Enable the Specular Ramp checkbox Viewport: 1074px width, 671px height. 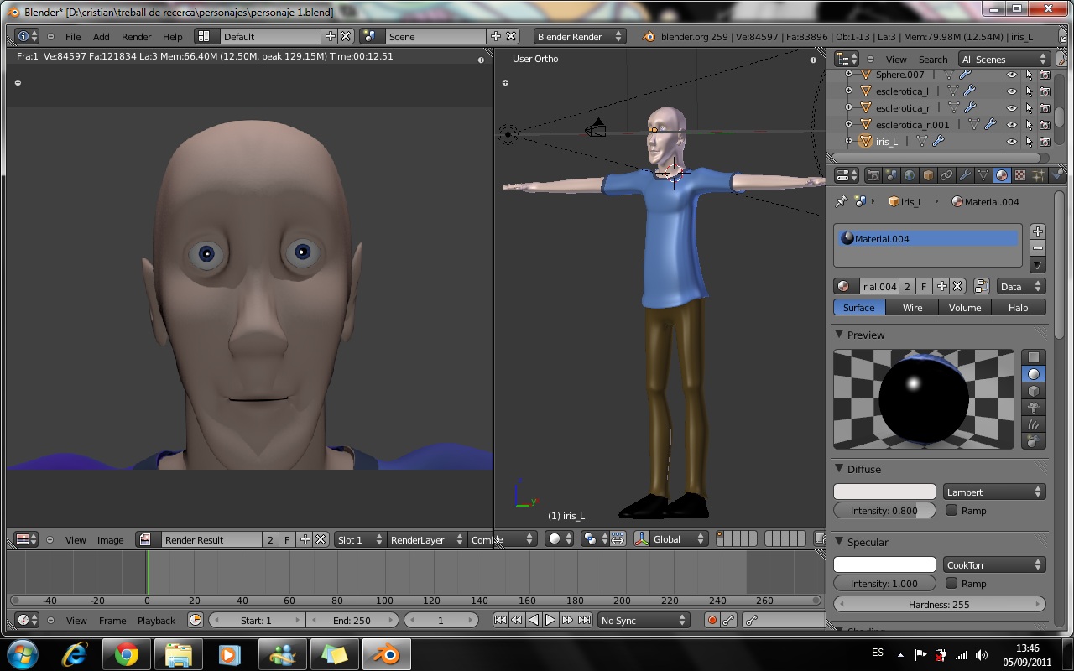951,583
